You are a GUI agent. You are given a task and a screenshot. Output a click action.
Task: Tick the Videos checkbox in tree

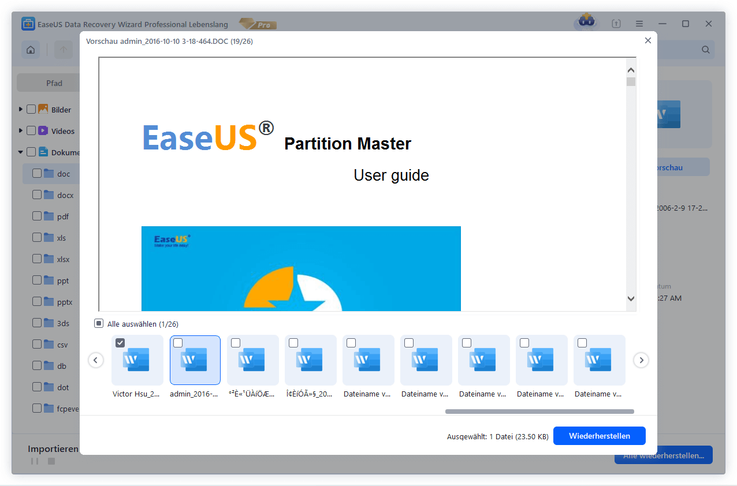(31, 130)
